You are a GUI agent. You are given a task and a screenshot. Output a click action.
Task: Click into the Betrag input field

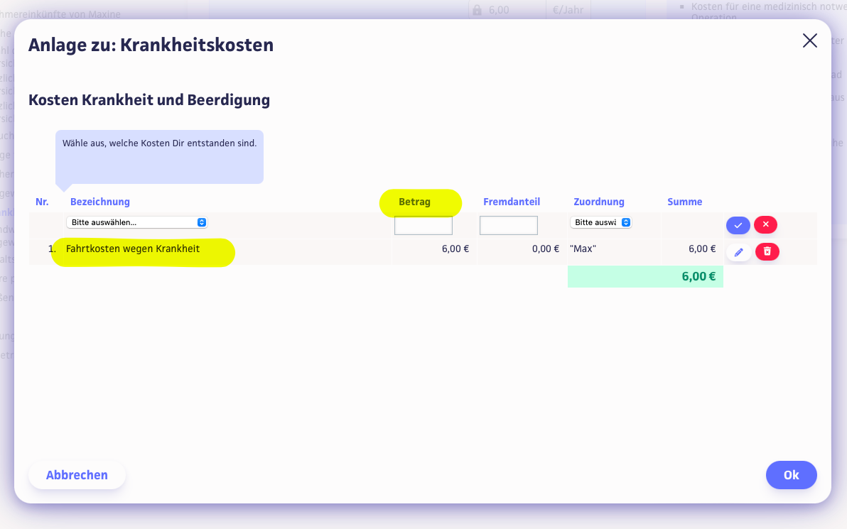coord(423,226)
